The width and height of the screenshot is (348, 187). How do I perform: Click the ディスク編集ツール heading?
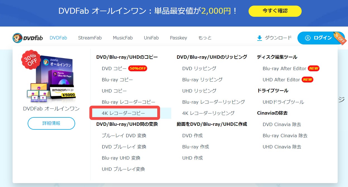click(277, 57)
